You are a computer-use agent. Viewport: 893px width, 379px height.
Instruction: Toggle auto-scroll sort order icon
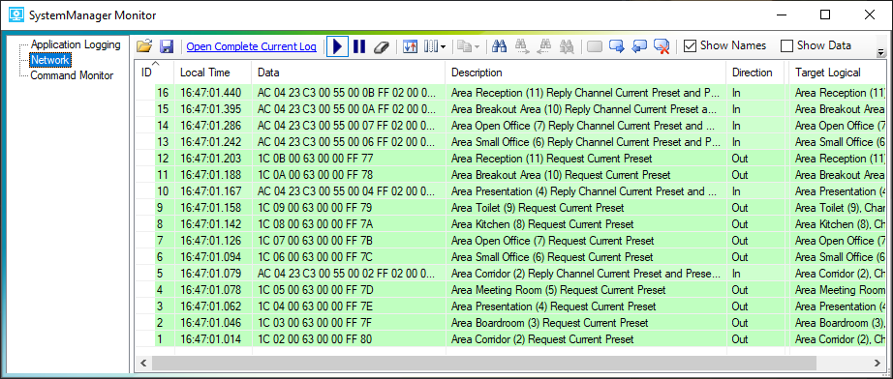tap(410, 46)
